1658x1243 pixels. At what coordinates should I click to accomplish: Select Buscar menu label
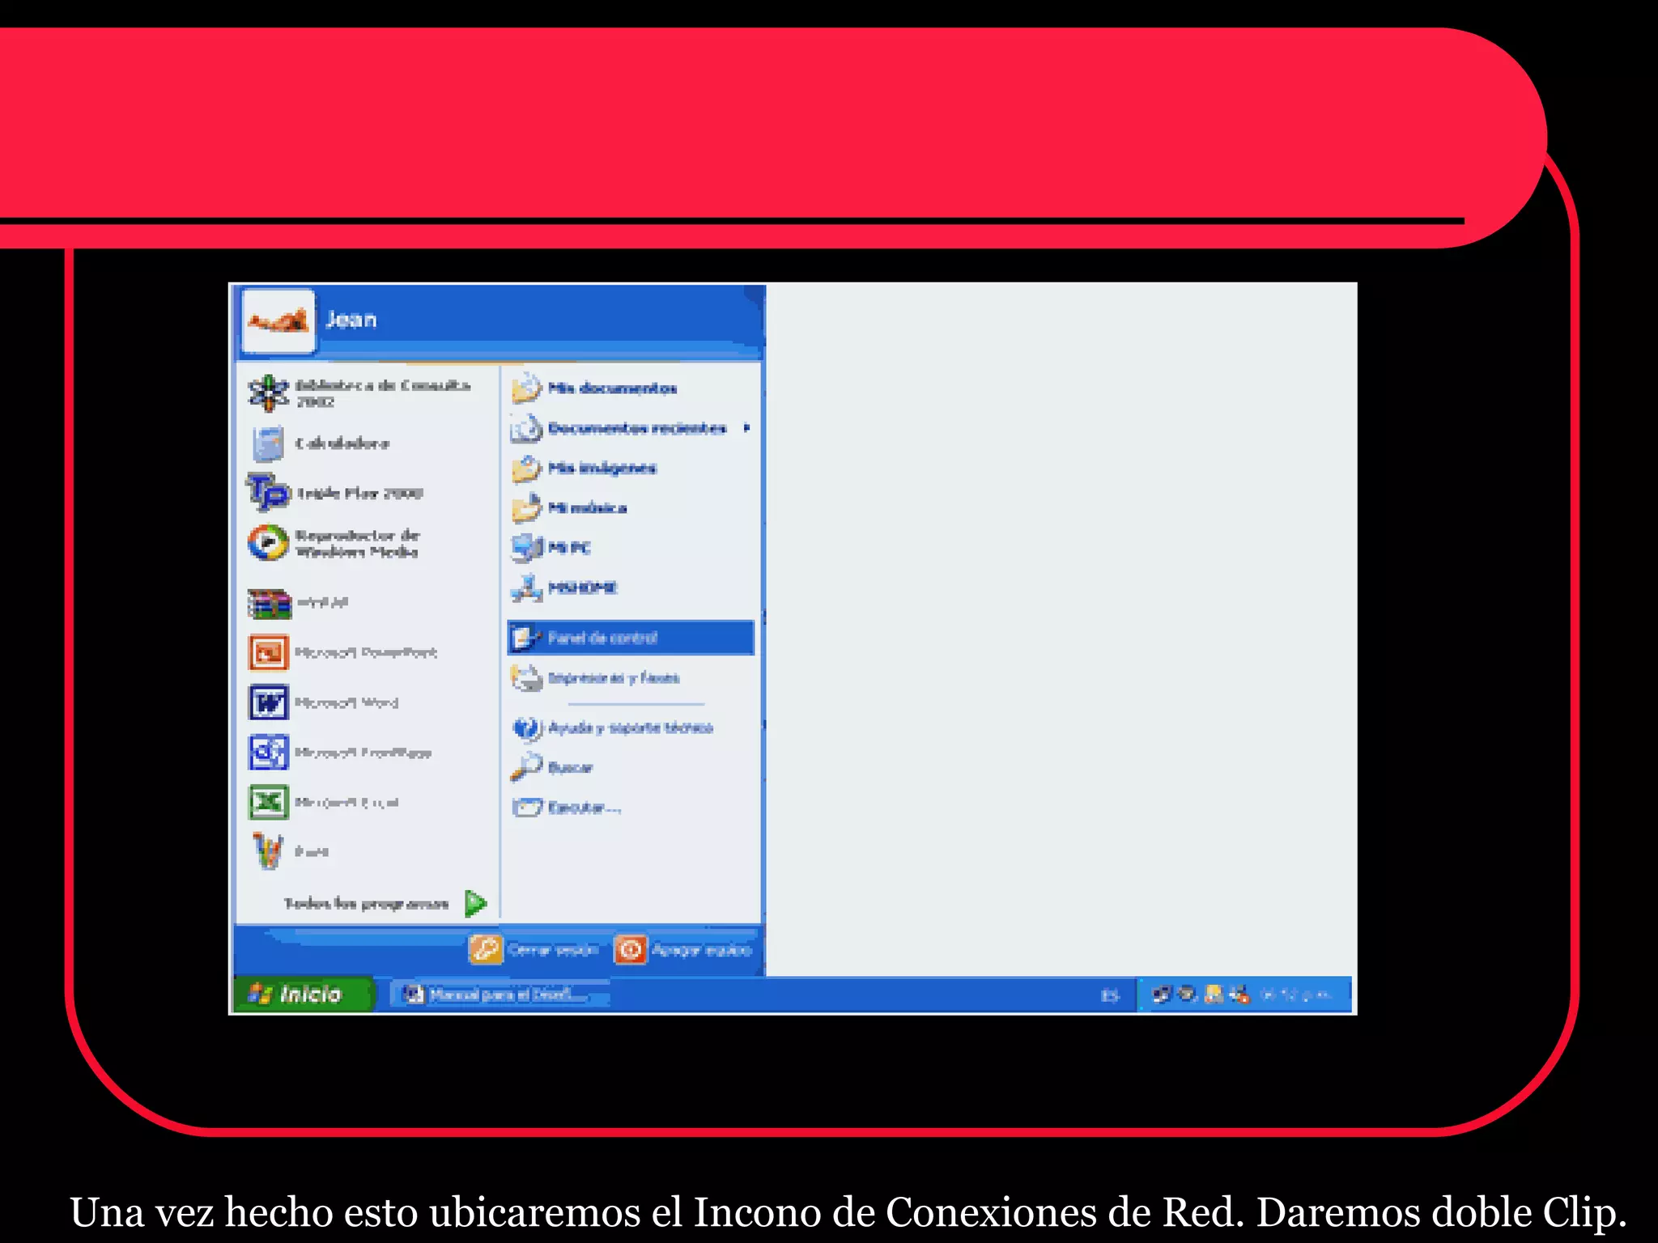pos(570,768)
